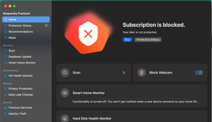
Task: Click the Protection Status badge showing 1
Action: pos(46,25)
